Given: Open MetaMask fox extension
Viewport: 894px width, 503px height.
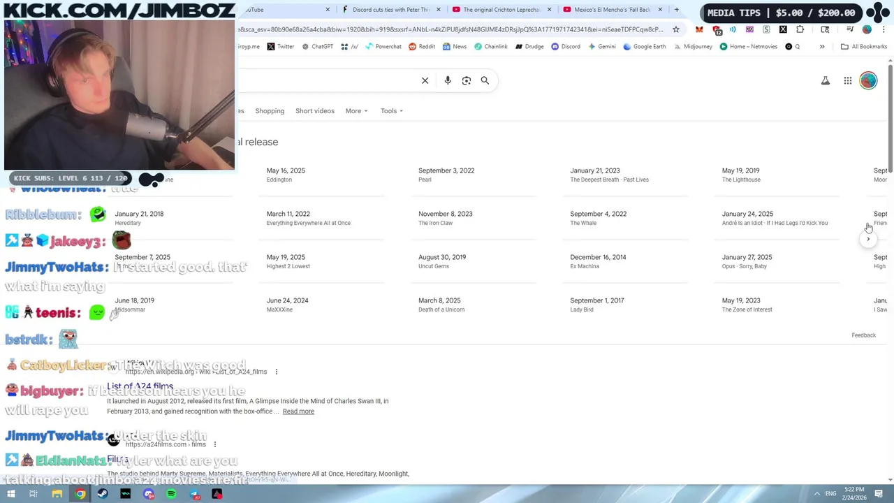Looking at the screenshot, I should [699, 29].
